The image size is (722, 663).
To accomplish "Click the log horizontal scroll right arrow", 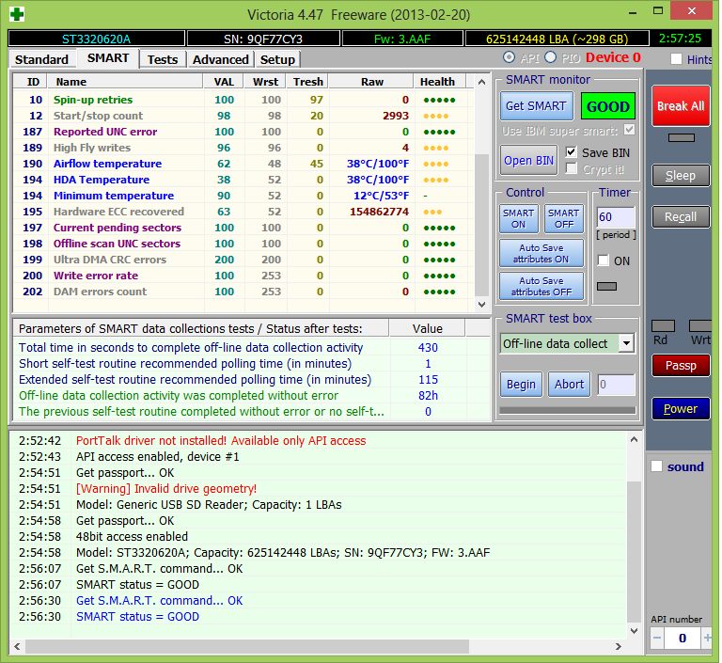I will pos(619,646).
